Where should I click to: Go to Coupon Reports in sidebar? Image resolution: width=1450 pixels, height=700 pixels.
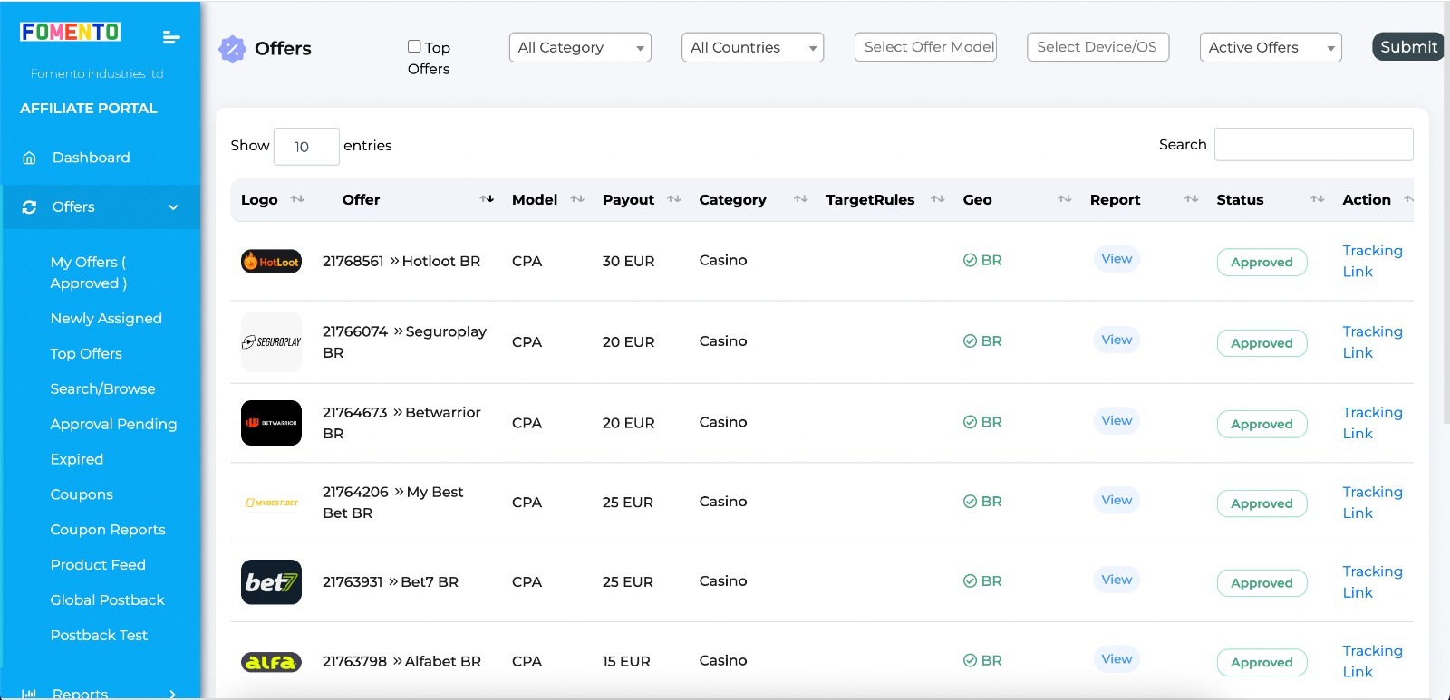point(108,530)
